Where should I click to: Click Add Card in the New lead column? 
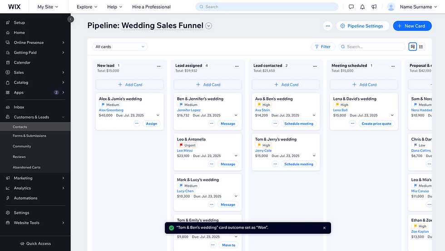130,85
